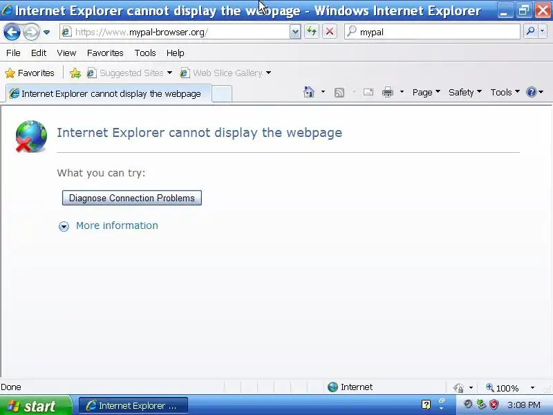Open the Favorites menu in menu bar
Screen dimensions: 553x415
point(105,53)
